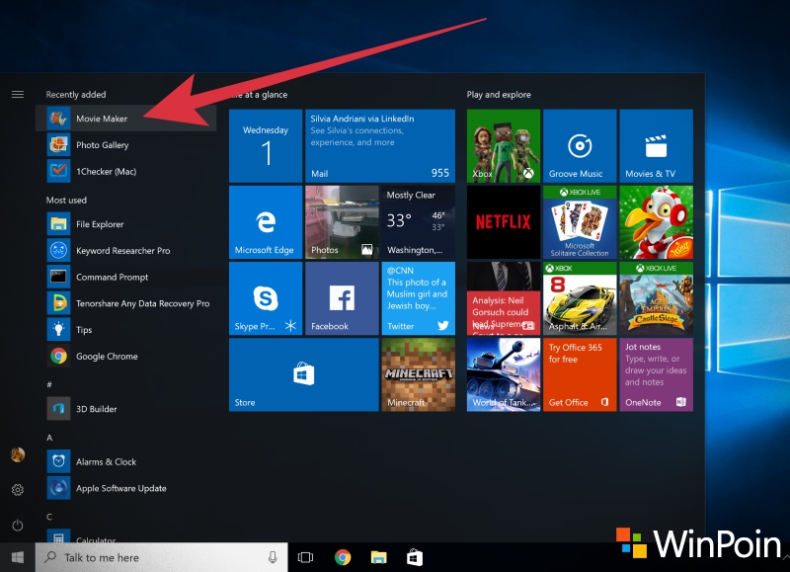Open the Twitter tile
Image resolution: width=790 pixels, height=572 pixels.
[x=418, y=298]
